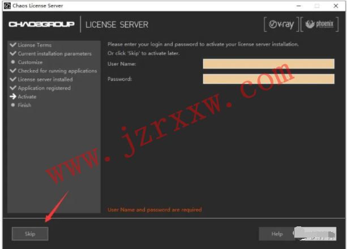Click 'User Name and password are required' message
Image resolution: width=347 pixels, height=249 pixels.
[155, 209]
